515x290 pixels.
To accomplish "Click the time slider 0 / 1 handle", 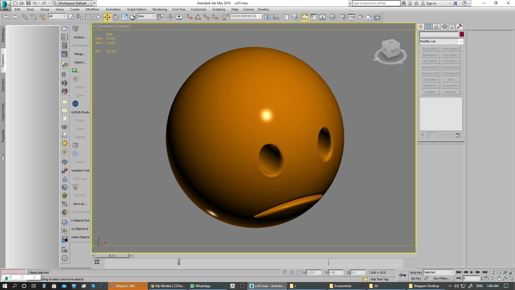I will pos(112,255).
